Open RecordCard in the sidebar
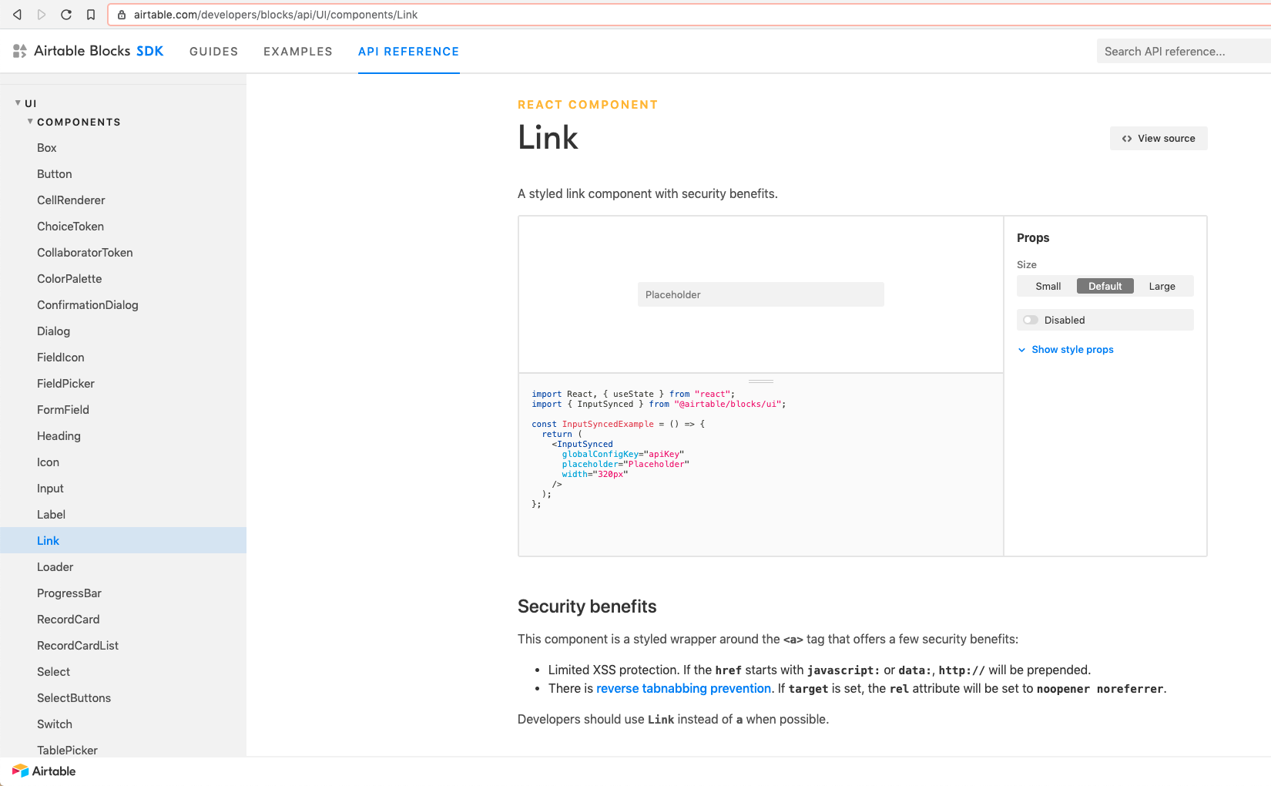 coord(68,620)
